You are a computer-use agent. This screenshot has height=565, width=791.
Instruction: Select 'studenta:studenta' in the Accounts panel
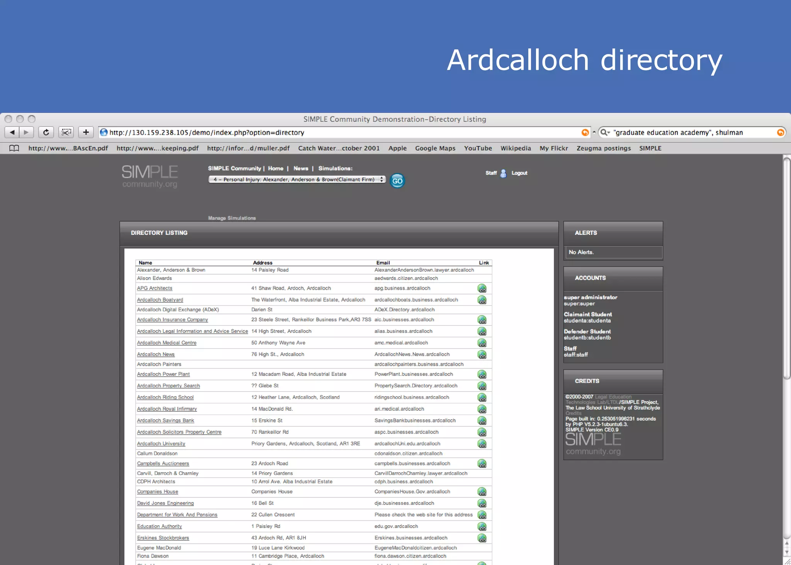pyautogui.click(x=587, y=321)
